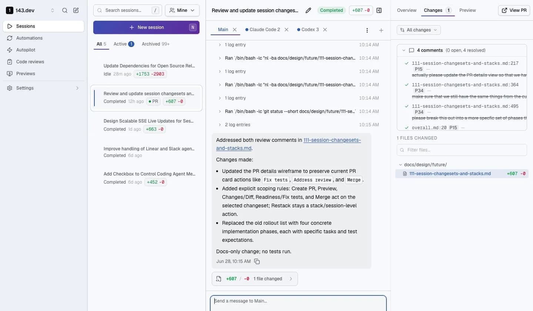Click the file diff icon in summary card
This screenshot has height=311, width=533.
(219, 279)
